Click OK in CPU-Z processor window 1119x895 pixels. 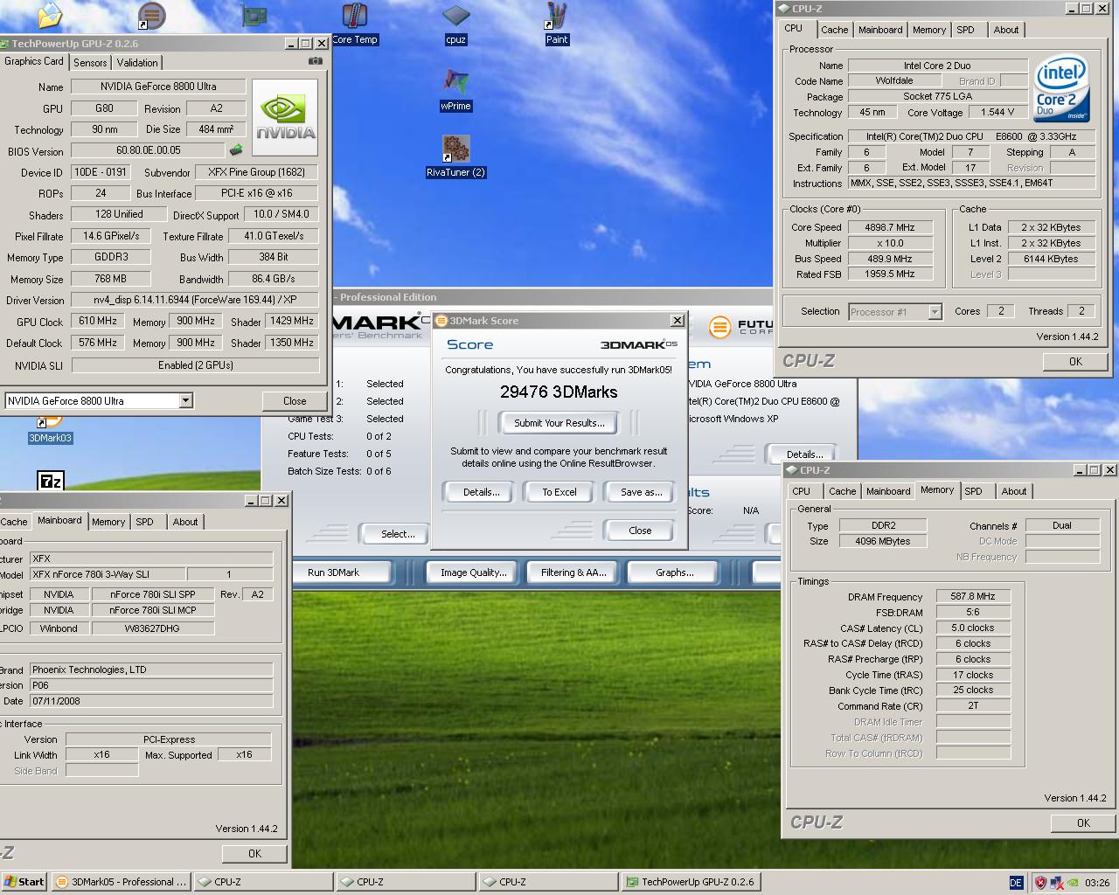[1075, 361]
